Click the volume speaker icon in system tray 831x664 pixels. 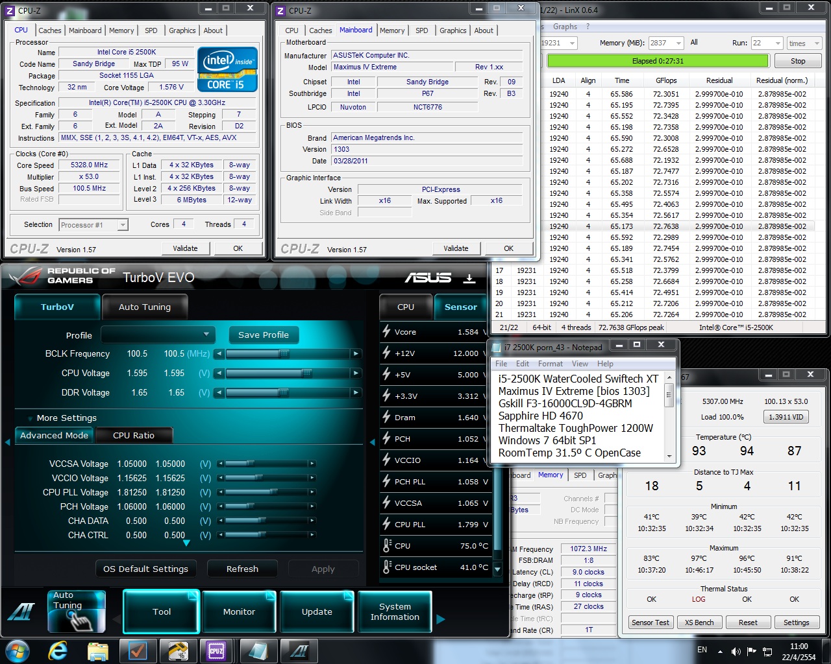point(736,651)
